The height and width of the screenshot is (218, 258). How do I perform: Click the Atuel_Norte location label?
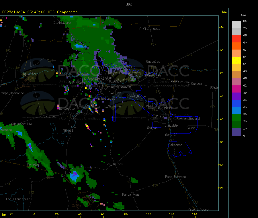point(136,96)
